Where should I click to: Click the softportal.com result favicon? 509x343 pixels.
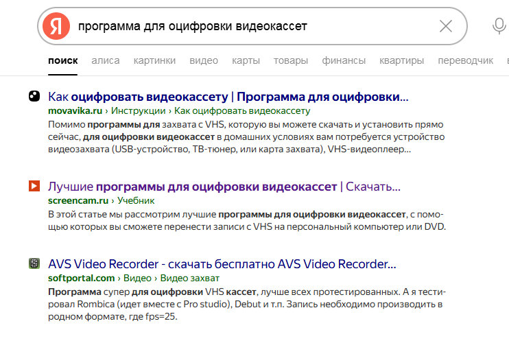34,263
